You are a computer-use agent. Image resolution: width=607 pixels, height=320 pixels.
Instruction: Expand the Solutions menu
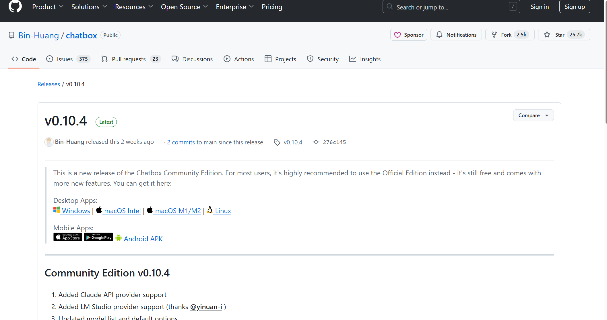coord(89,7)
